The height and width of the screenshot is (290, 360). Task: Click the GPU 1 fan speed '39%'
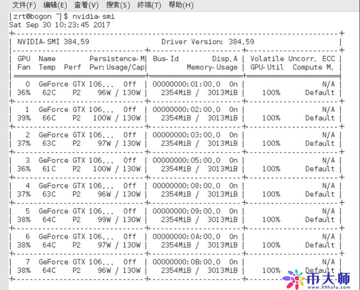[x=24, y=118]
